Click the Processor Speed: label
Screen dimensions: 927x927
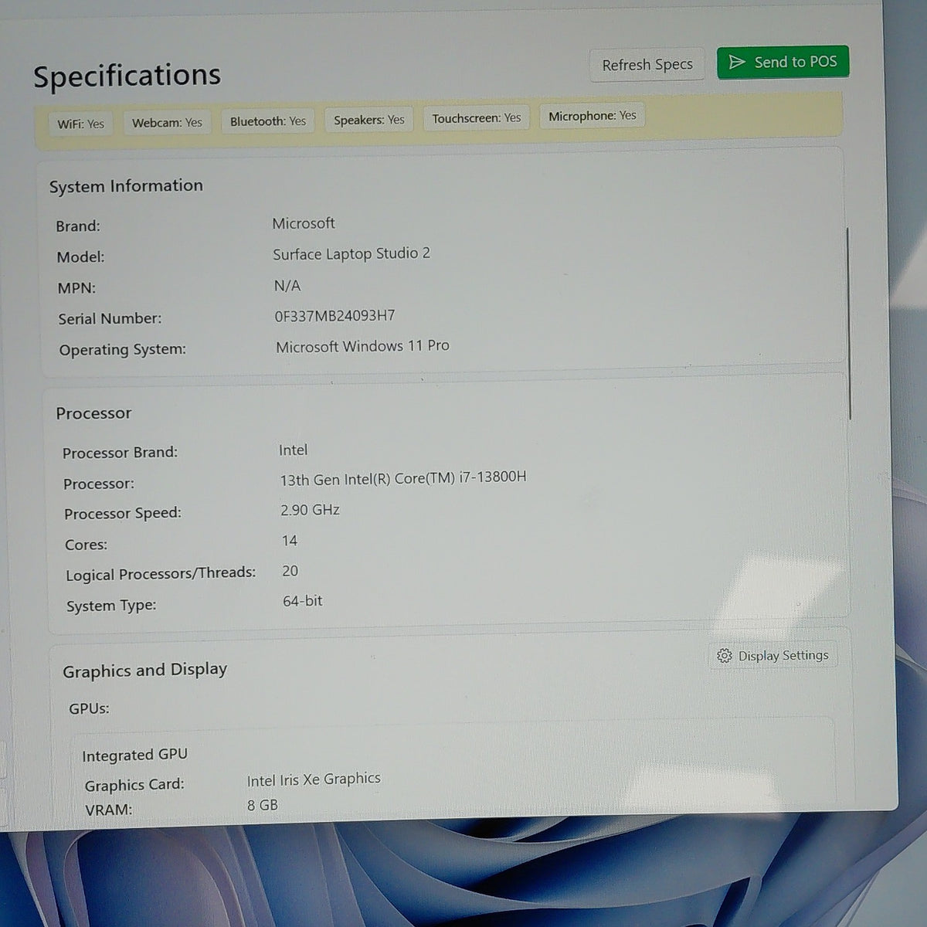122,514
